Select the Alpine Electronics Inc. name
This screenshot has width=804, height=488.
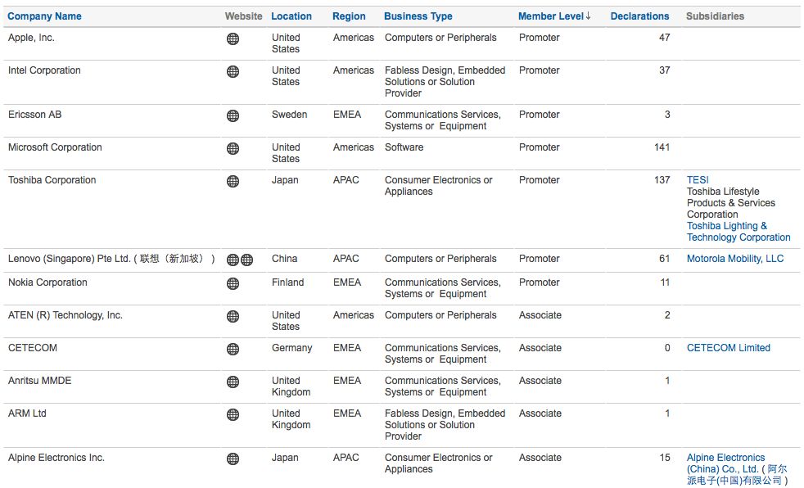pyautogui.click(x=56, y=458)
